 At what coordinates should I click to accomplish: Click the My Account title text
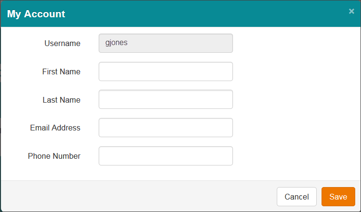click(36, 14)
